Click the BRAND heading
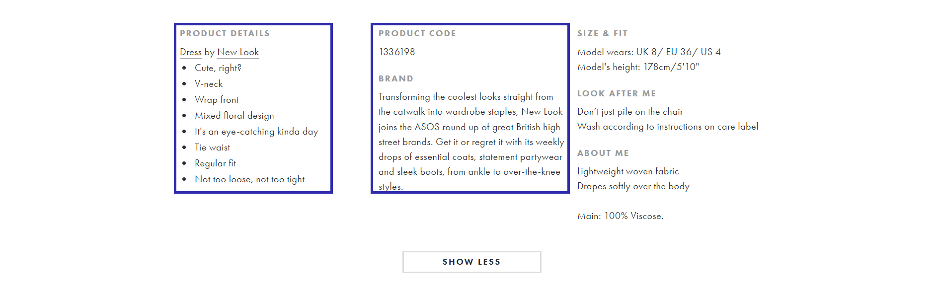 396,78
